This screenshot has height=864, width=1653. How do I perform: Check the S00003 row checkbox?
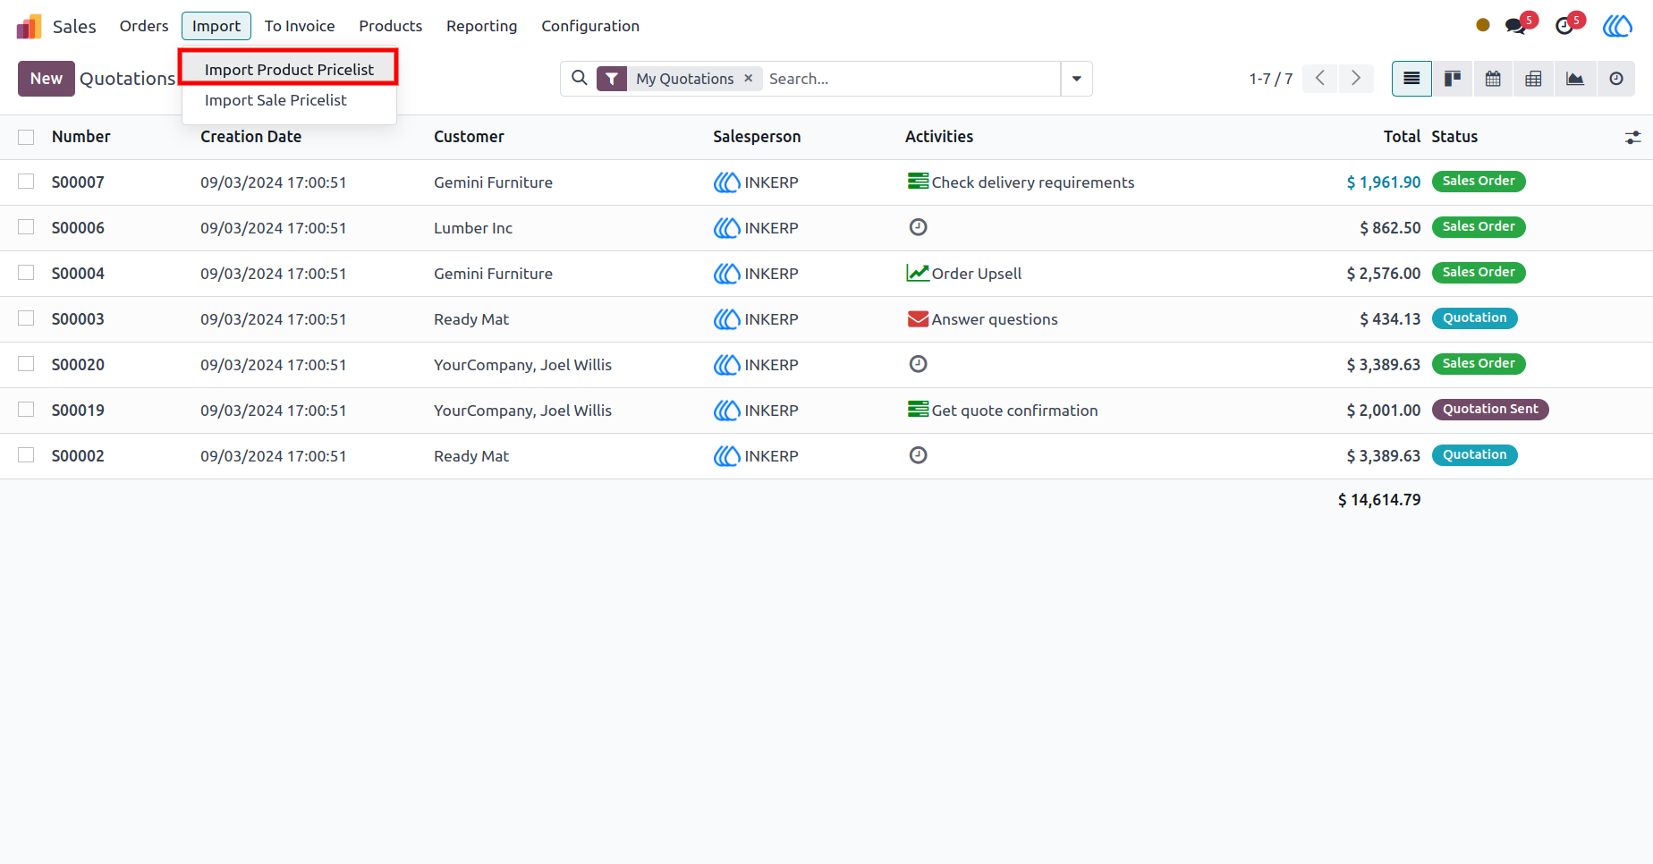[x=26, y=318]
